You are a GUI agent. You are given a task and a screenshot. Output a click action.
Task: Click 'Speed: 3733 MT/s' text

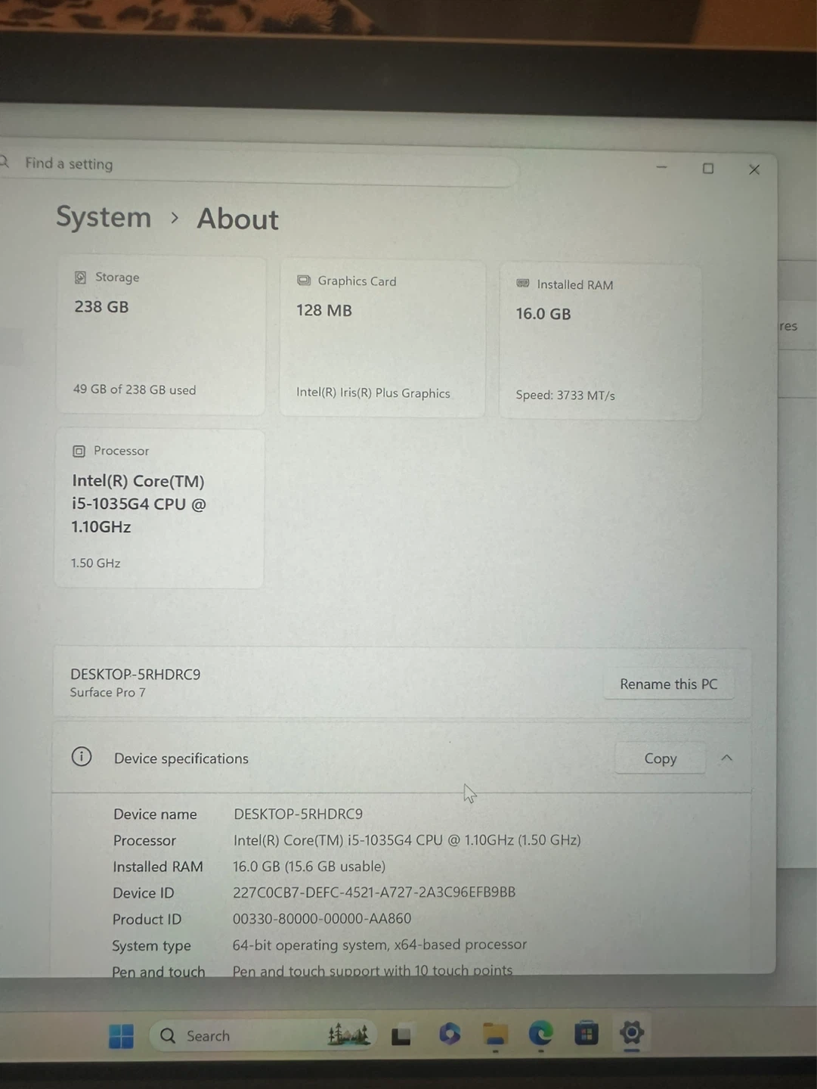pyautogui.click(x=565, y=395)
